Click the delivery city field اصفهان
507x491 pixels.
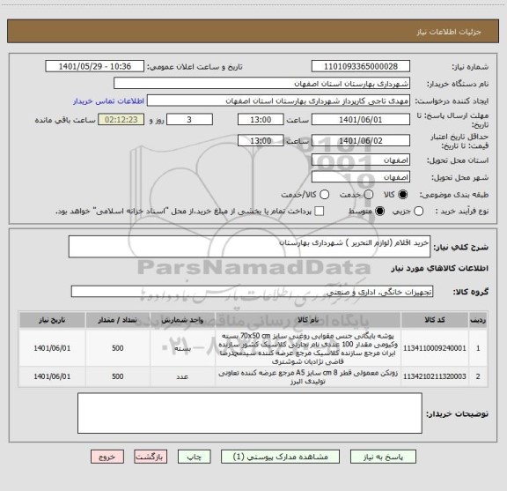pos(361,177)
